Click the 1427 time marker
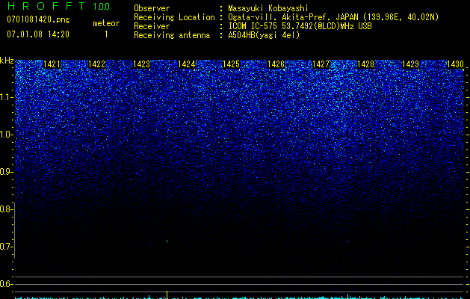The image size is (470, 299). tap(321, 64)
